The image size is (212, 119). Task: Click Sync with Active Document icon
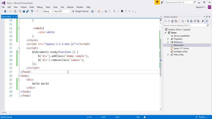[x=188, y=21]
